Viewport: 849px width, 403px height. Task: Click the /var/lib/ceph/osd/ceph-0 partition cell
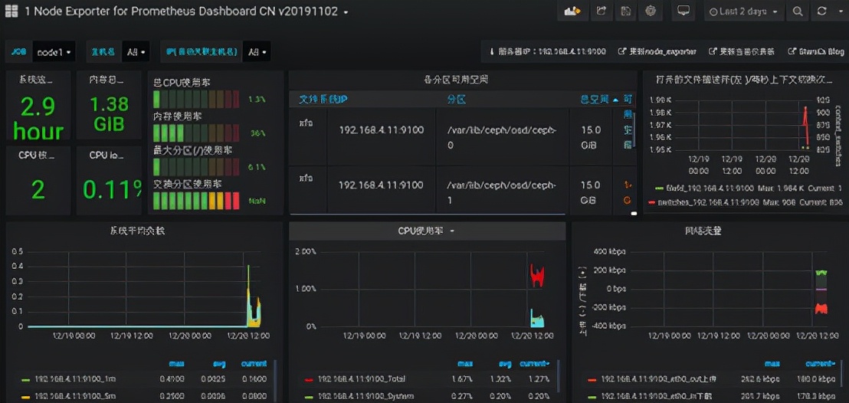[x=502, y=138]
